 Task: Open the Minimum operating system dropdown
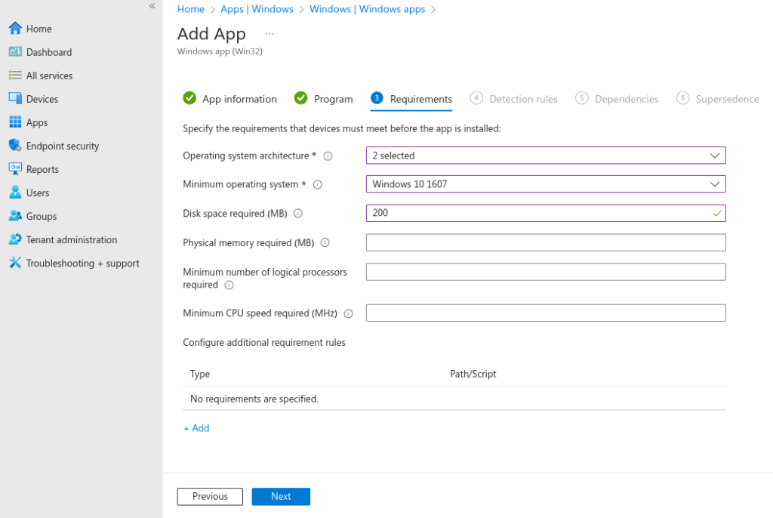click(546, 184)
